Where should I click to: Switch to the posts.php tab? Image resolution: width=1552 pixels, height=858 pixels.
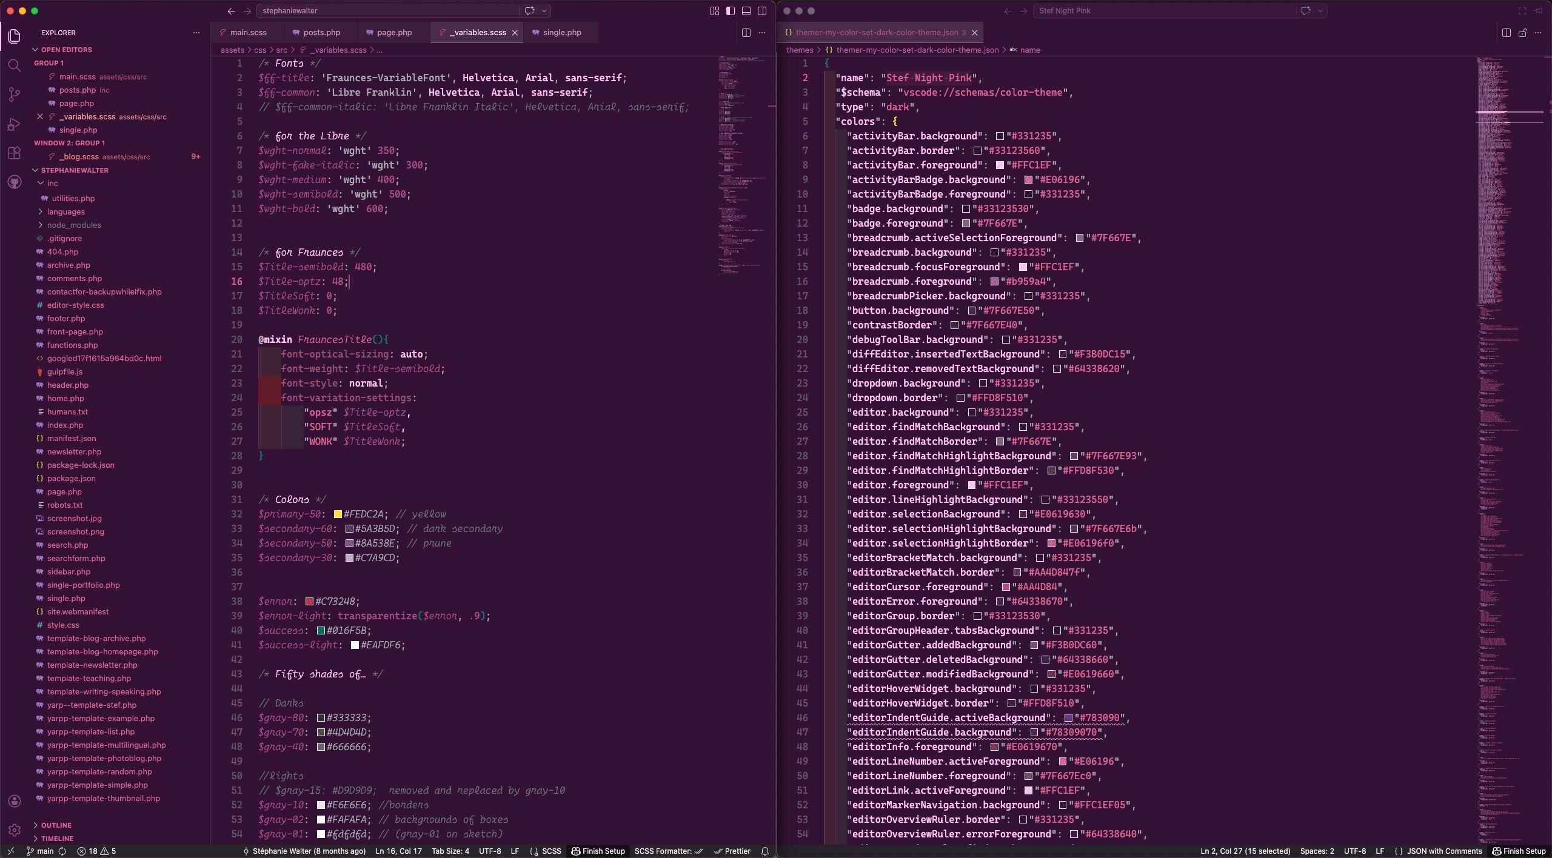point(321,33)
